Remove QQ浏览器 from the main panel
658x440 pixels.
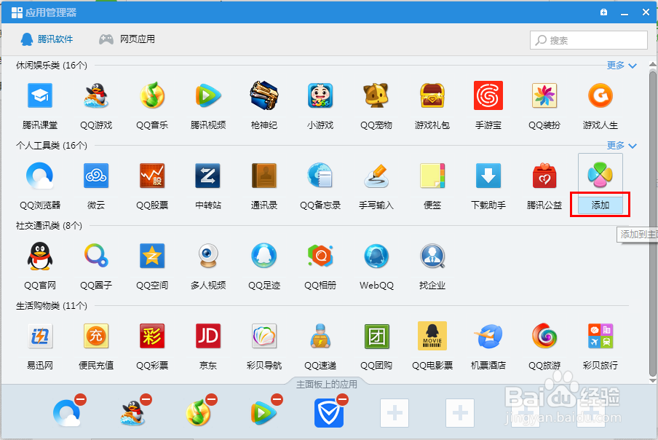point(80,399)
